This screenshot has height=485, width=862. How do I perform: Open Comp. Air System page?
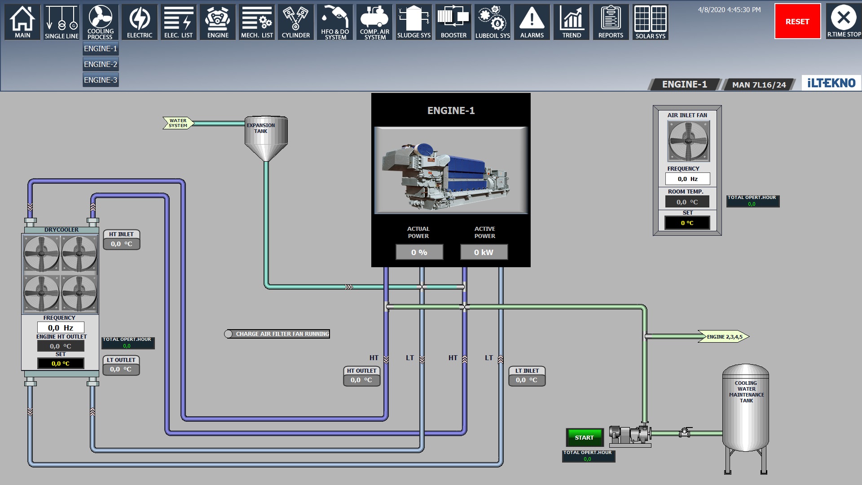click(374, 22)
